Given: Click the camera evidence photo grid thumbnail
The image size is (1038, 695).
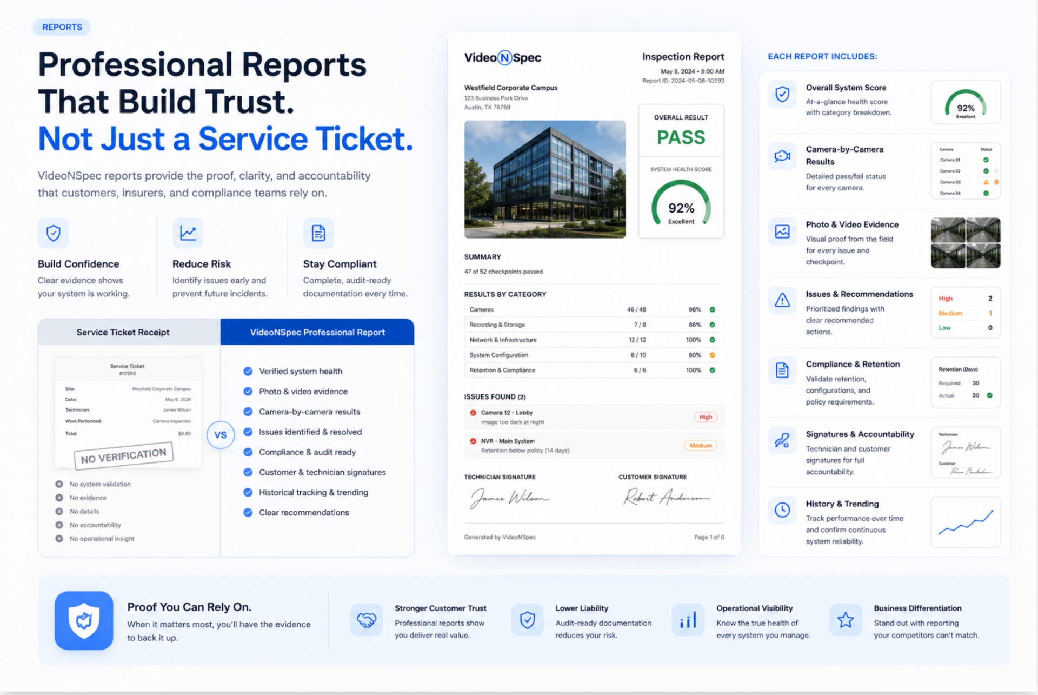Looking at the screenshot, I should [x=966, y=243].
